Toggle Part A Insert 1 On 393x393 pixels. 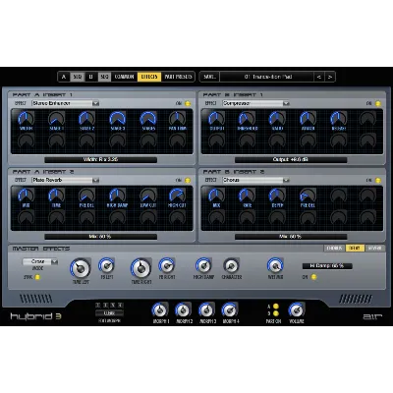point(188,103)
